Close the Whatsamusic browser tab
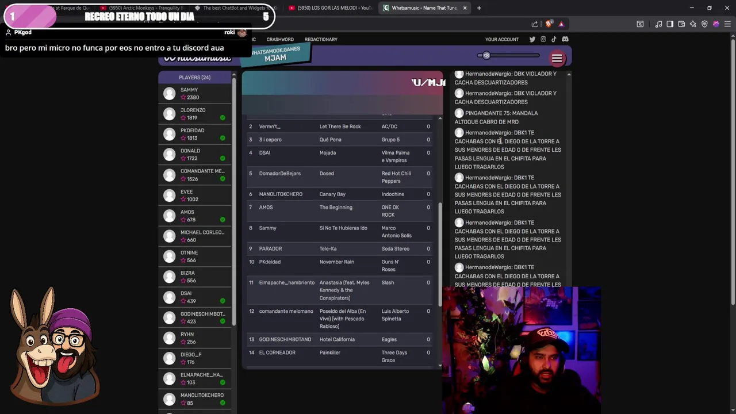Screen dimensions: 736x414 click(465, 8)
